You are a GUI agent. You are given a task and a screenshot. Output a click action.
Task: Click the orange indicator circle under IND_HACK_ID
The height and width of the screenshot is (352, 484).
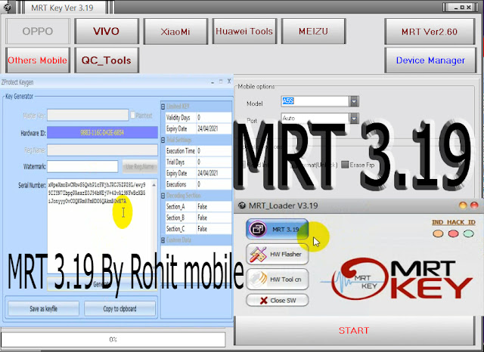coord(438,233)
